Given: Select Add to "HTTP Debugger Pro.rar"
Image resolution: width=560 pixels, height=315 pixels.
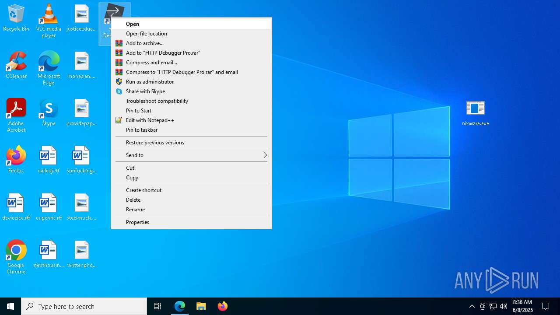Looking at the screenshot, I should click(x=191, y=53).
